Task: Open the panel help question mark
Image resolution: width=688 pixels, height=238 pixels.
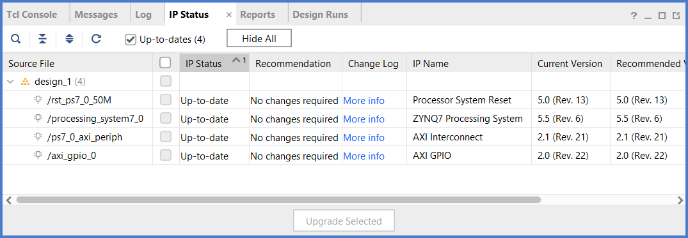Action: [x=634, y=16]
